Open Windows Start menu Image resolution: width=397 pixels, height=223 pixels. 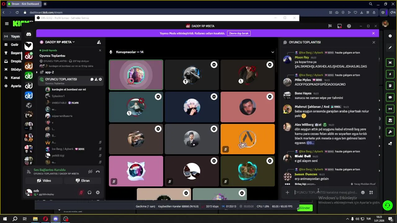[5, 219]
